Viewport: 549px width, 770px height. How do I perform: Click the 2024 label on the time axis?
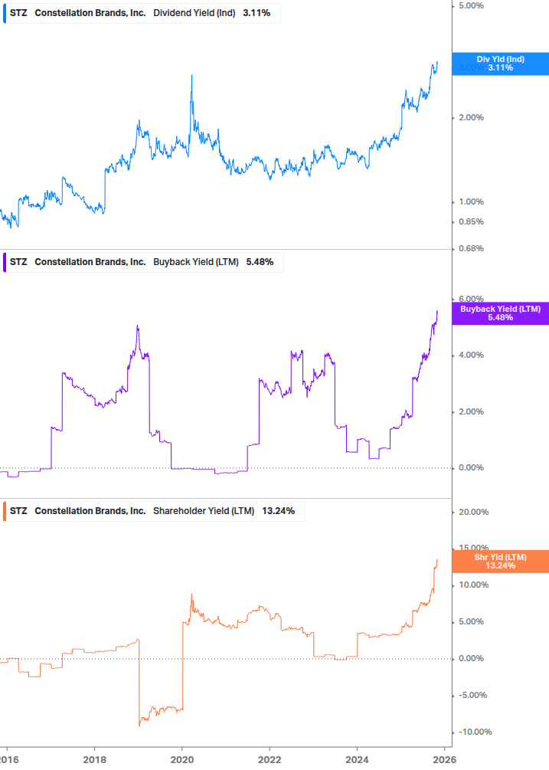357,760
